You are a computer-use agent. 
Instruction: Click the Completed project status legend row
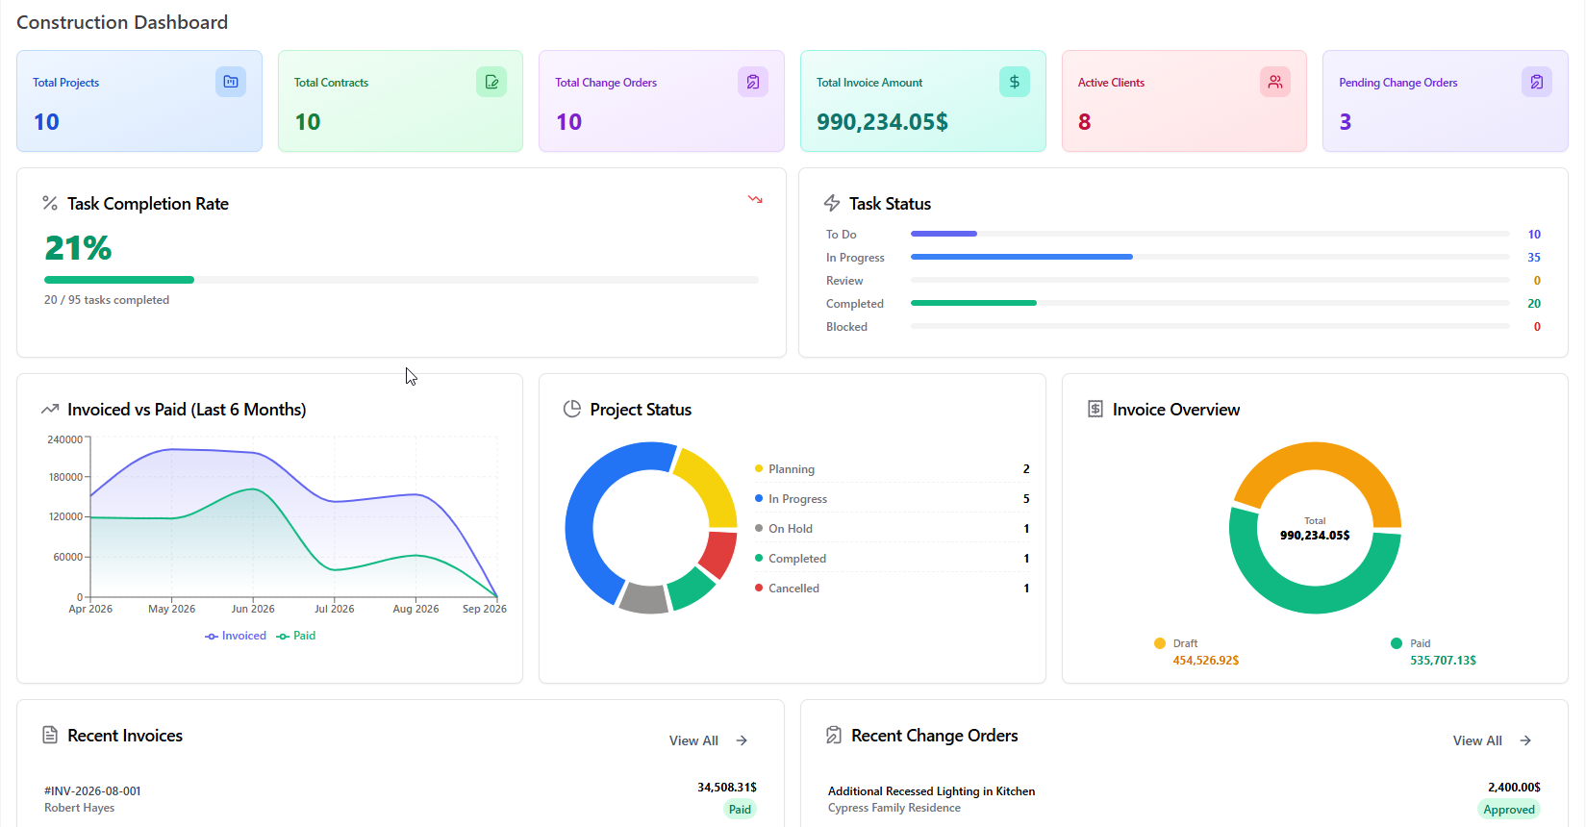point(893,558)
